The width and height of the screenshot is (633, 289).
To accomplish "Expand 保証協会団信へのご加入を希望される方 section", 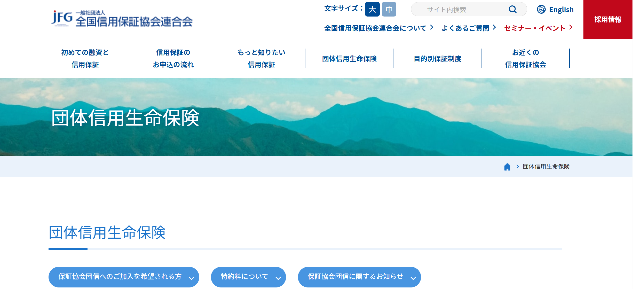I will (x=124, y=277).
